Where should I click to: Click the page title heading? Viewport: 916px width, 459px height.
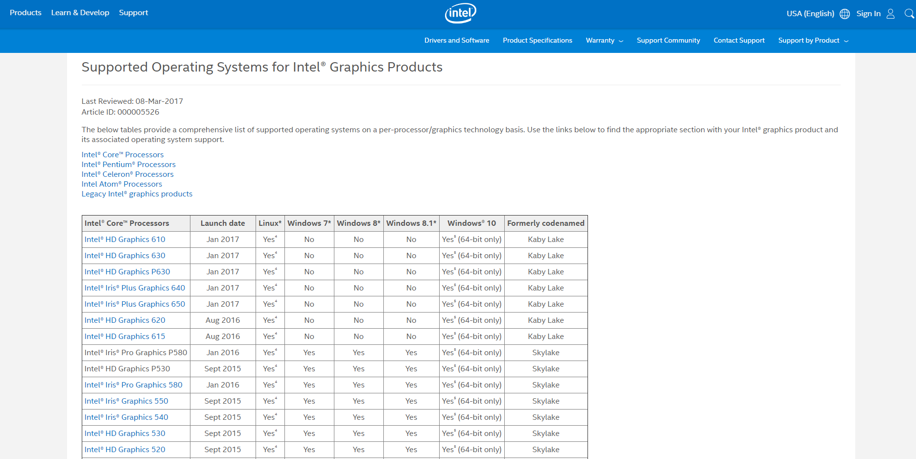[262, 67]
